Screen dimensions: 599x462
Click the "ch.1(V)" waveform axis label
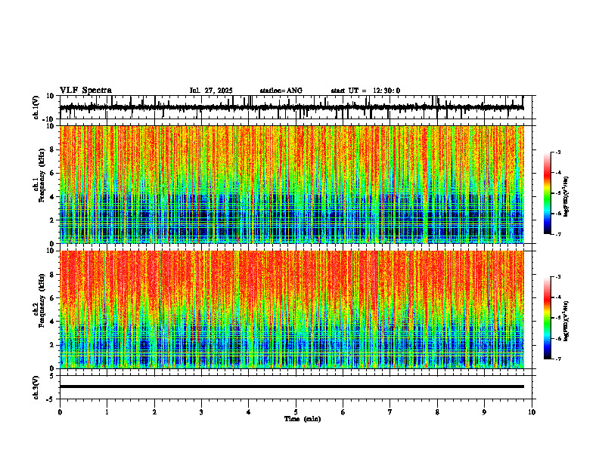click(x=37, y=107)
